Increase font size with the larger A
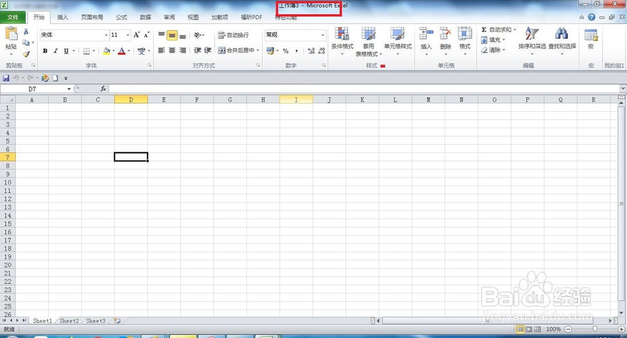Screen dimensions: 627x338 pos(137,34)
